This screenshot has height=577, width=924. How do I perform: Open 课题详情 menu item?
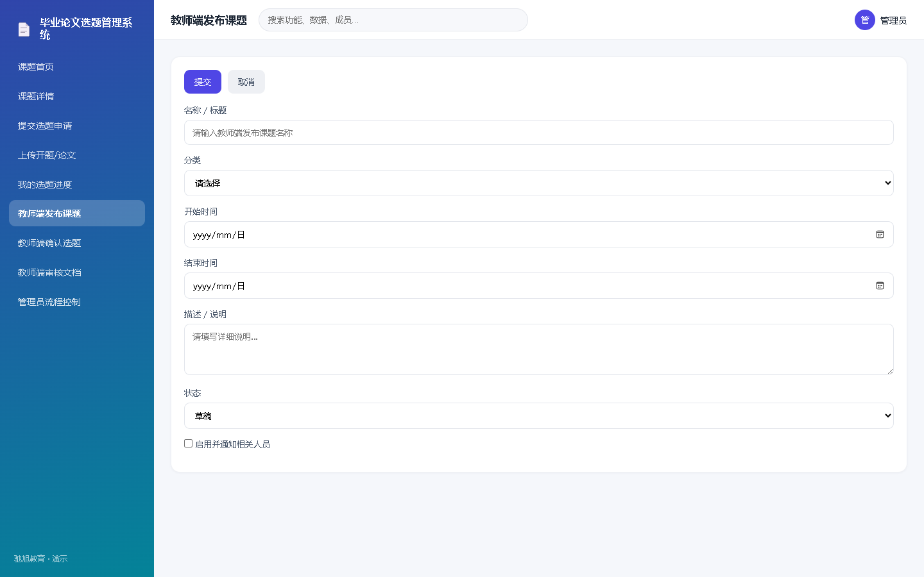pyautogui.click(x=77, y=96)
